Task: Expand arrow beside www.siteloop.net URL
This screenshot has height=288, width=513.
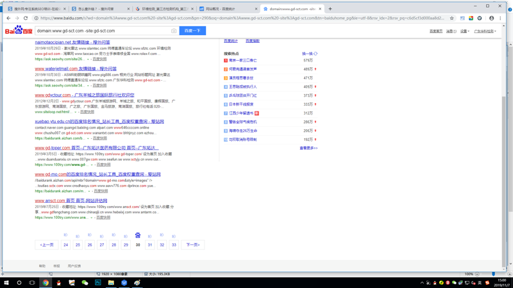Action: (75, 112)
